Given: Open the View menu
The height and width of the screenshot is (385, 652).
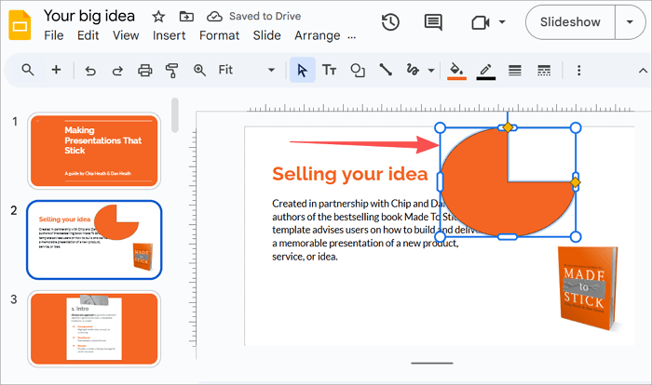Looking at the screenshot, I should click(126, 35).
